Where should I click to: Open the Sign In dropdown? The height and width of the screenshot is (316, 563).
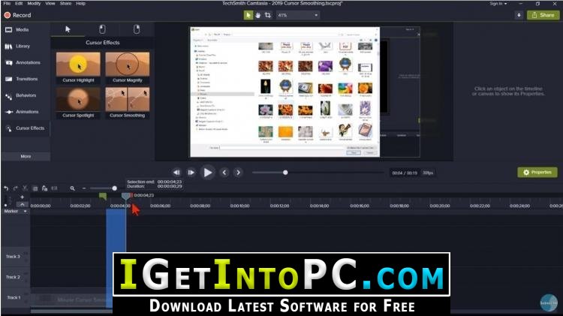[x=498, y=4]
